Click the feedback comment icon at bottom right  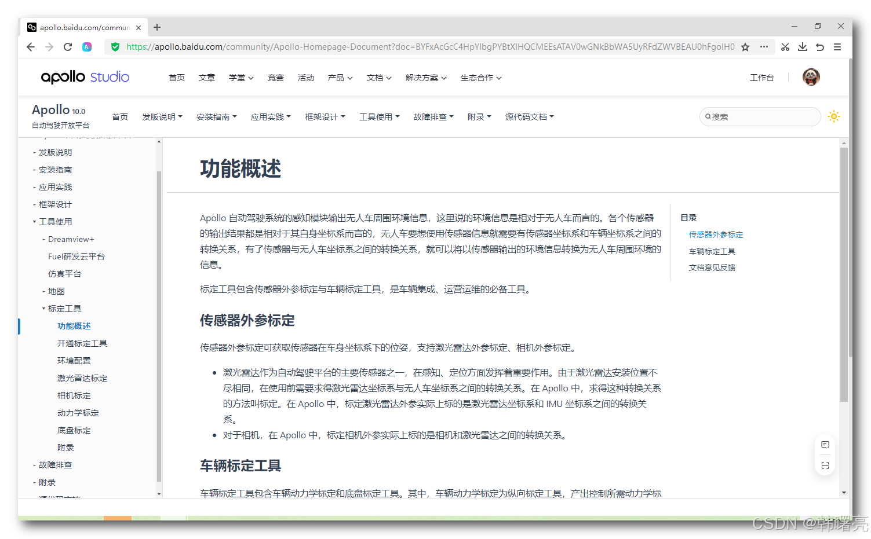[825, 445]
